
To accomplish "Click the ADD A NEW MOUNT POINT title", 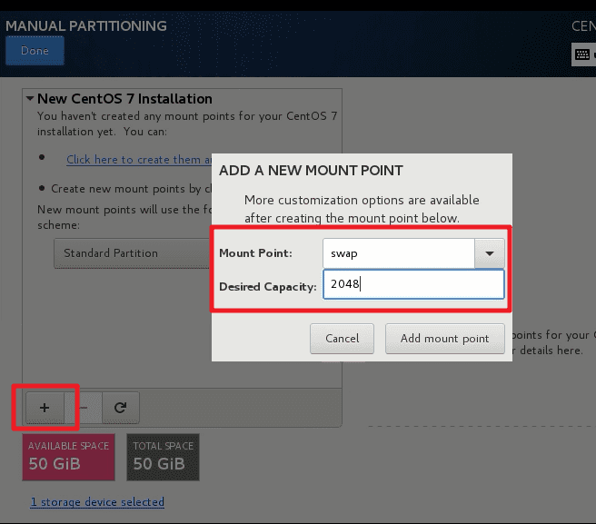I will pyautogui.click(x=311, y=171).
